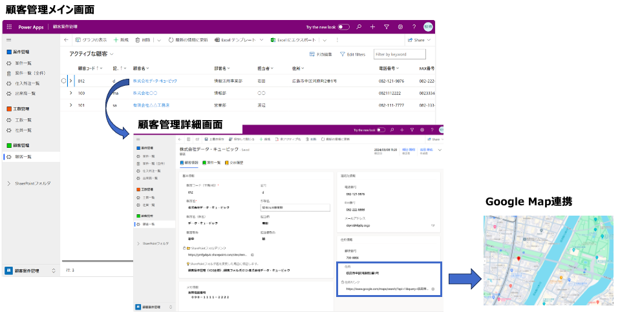Viewport: 620px width, 317px height.
Task: Open customer 株式会社データ・キュービック link
Action: point(155,81)
